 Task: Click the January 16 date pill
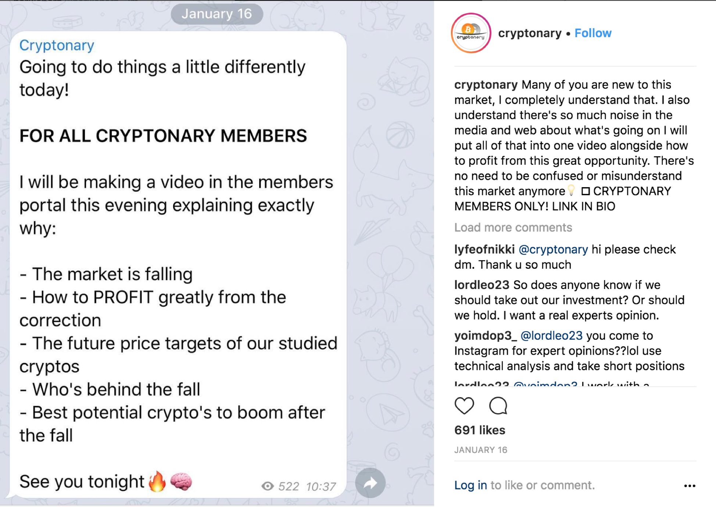click(x=217, y=14)
